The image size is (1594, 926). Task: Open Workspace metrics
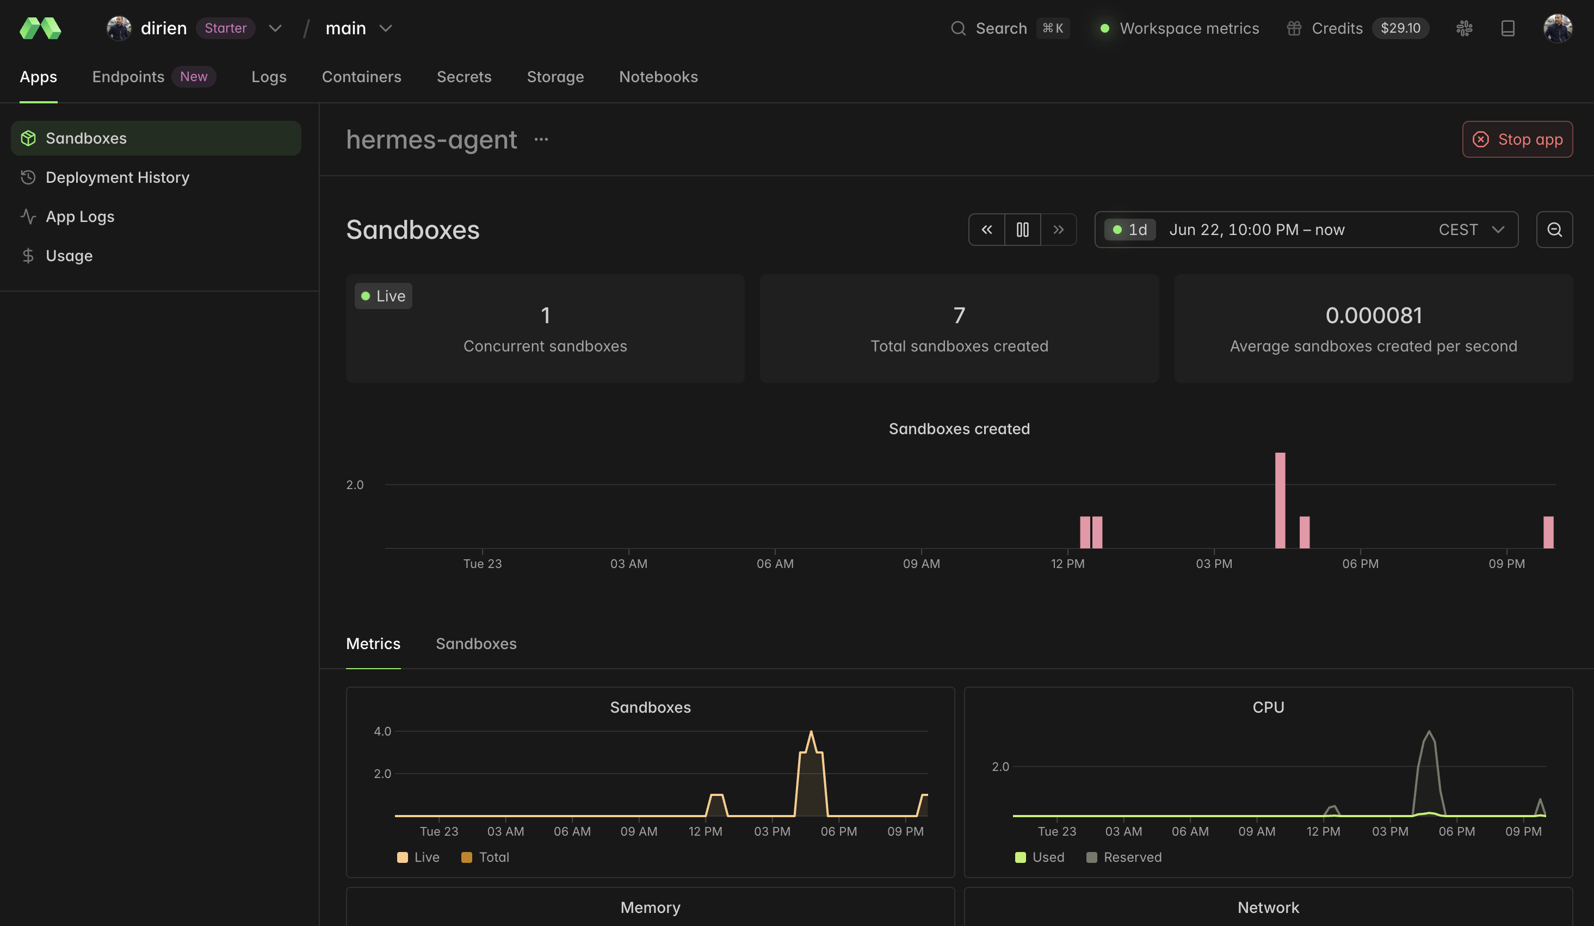(x=1179, y=28)
